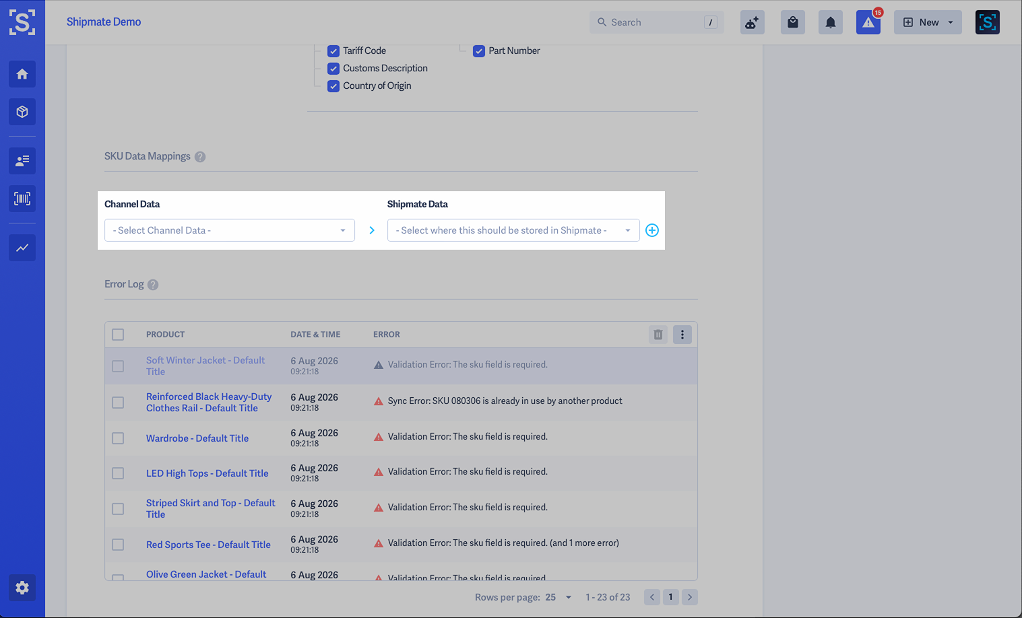Open the Rows per page dropdown
The width and height of the screenshot is (1022, 618).
point(558,597)
